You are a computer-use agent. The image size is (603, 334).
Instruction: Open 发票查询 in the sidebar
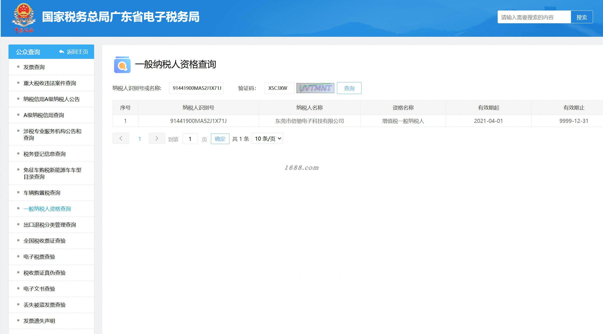(x=34, y=67)
